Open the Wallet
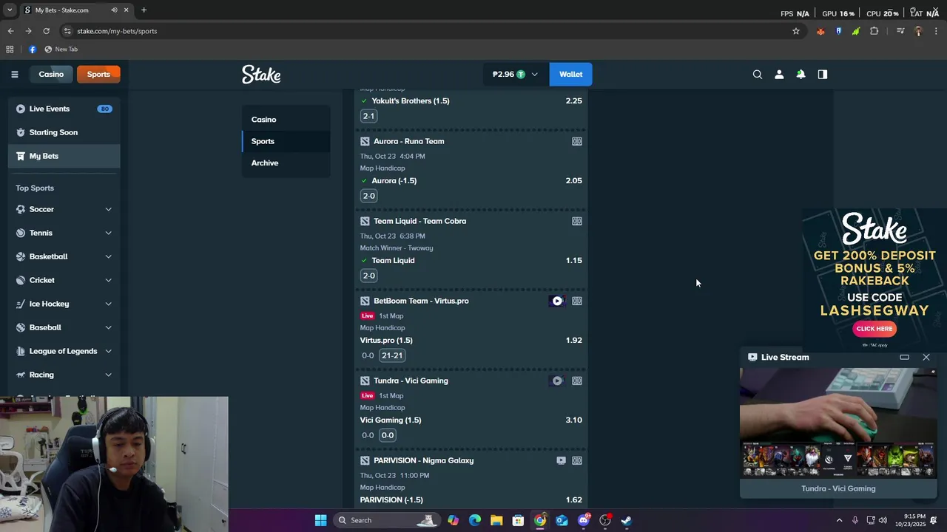 click(570, 74)
